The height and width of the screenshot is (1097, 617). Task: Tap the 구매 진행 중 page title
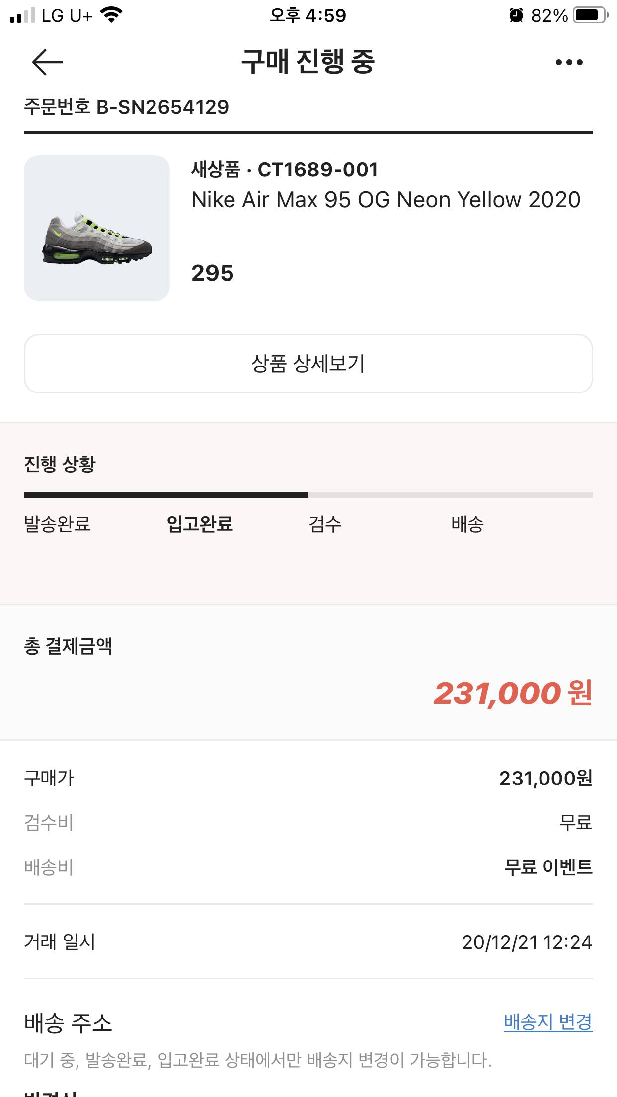(x=308, y=62)
